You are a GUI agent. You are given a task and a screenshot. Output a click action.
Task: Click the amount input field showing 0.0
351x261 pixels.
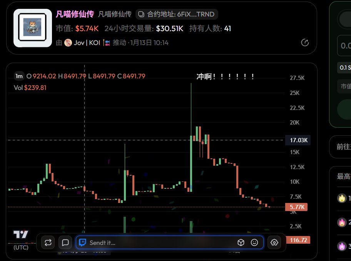[344, 46]
